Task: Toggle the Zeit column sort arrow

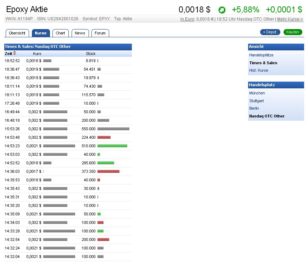Action: pos(15,54)
